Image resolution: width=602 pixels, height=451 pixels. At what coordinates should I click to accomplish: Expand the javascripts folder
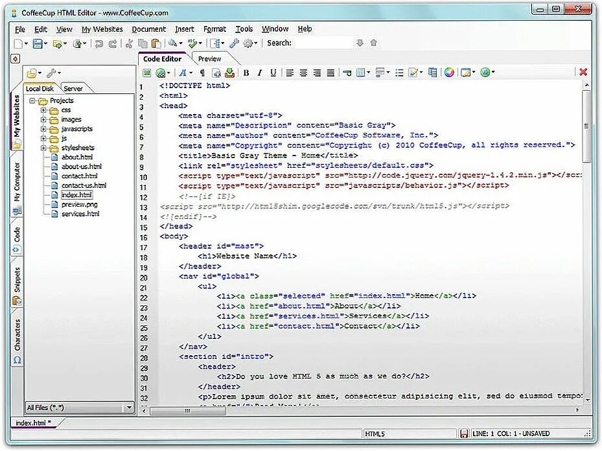(43, 129)
